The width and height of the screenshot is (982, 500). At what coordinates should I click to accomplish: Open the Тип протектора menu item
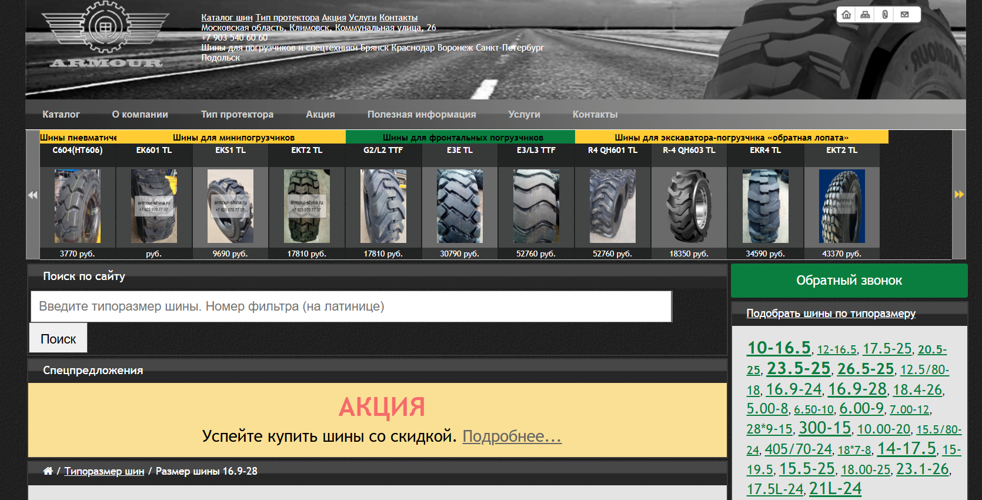[237, 115]
